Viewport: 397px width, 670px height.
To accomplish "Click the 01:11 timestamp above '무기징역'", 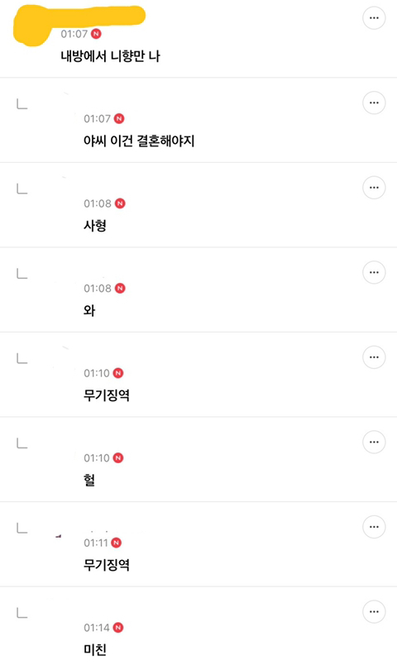I will 96,543.
